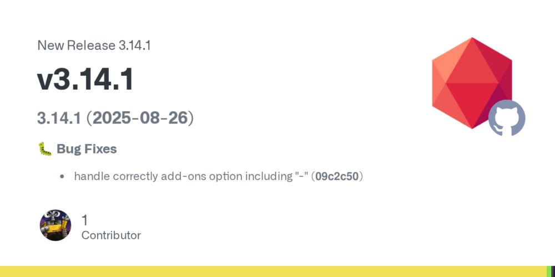Click the 2025-08-26 release date
This screenshot has width=555, height=277.
[140, 119]
